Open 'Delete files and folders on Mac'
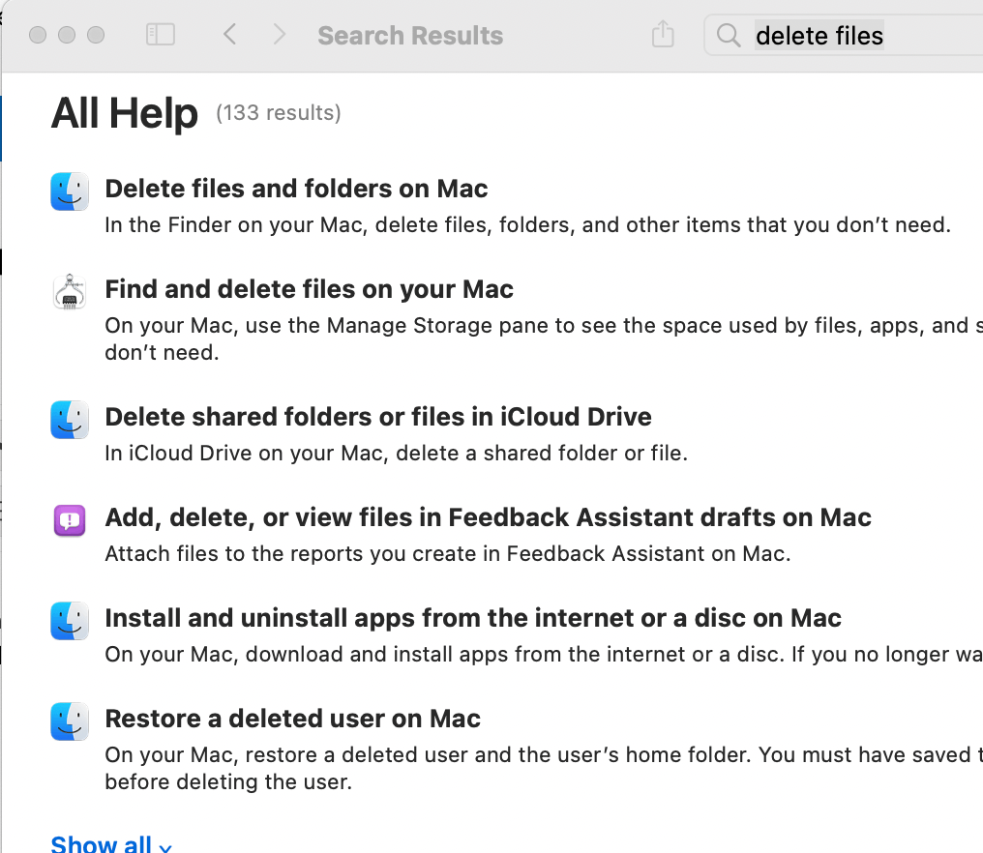 [x=296, y=189]
